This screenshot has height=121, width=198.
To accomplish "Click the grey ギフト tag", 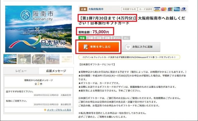I will 117,38.
